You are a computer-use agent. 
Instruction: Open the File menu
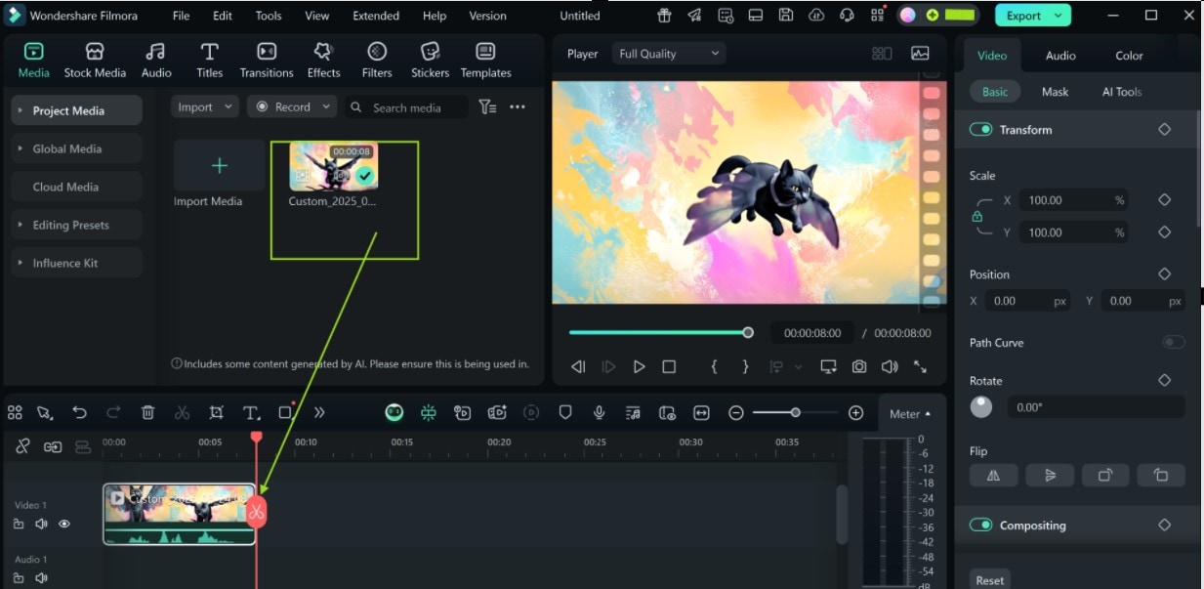pyautogui.click(x=182, y=16)
